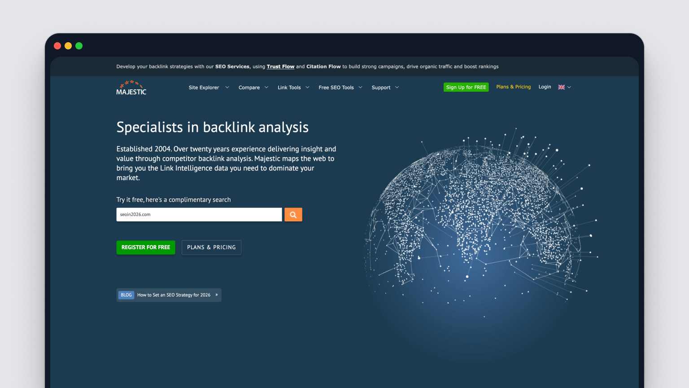Expand the Link Tools dropdown

pyautogui.click(x=292, y=87)
